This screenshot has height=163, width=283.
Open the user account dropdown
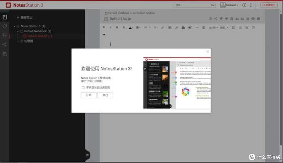pyautogui.click(x=229, y=5)
